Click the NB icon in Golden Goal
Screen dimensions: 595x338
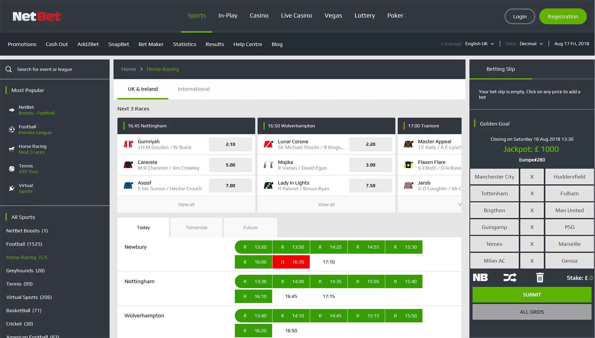480,278
